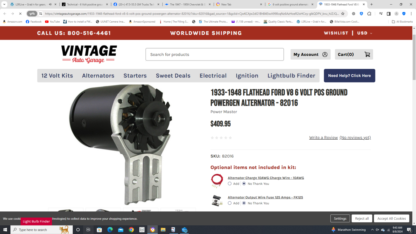Click VPN extension toggle in address bar
Viewport: 416px width, 234px height.
pyautogui.click(x=32, y=14)
